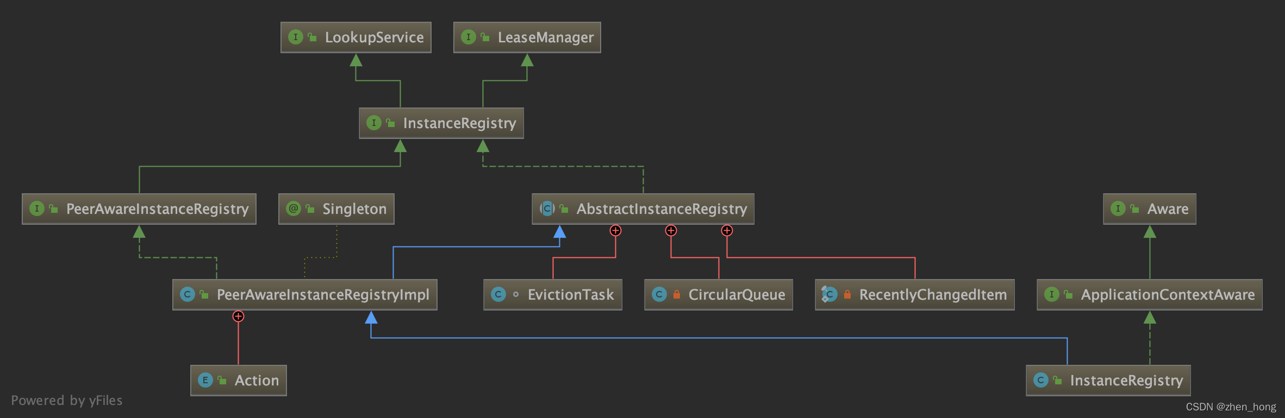
Task: Select the EvictionTask label
Action: click(x=571, y=295)
